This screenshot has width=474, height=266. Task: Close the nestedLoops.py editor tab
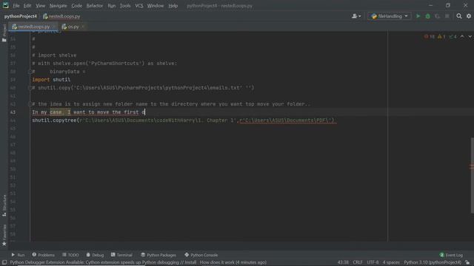pyautogui.click(x=53, y=27)
